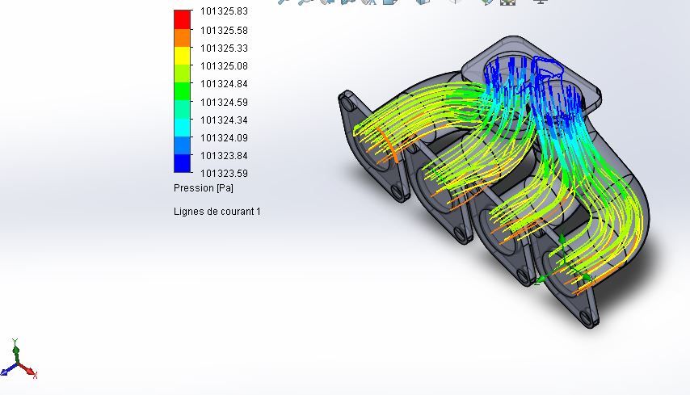Open the Display Style cube icon

click(423, 2)
